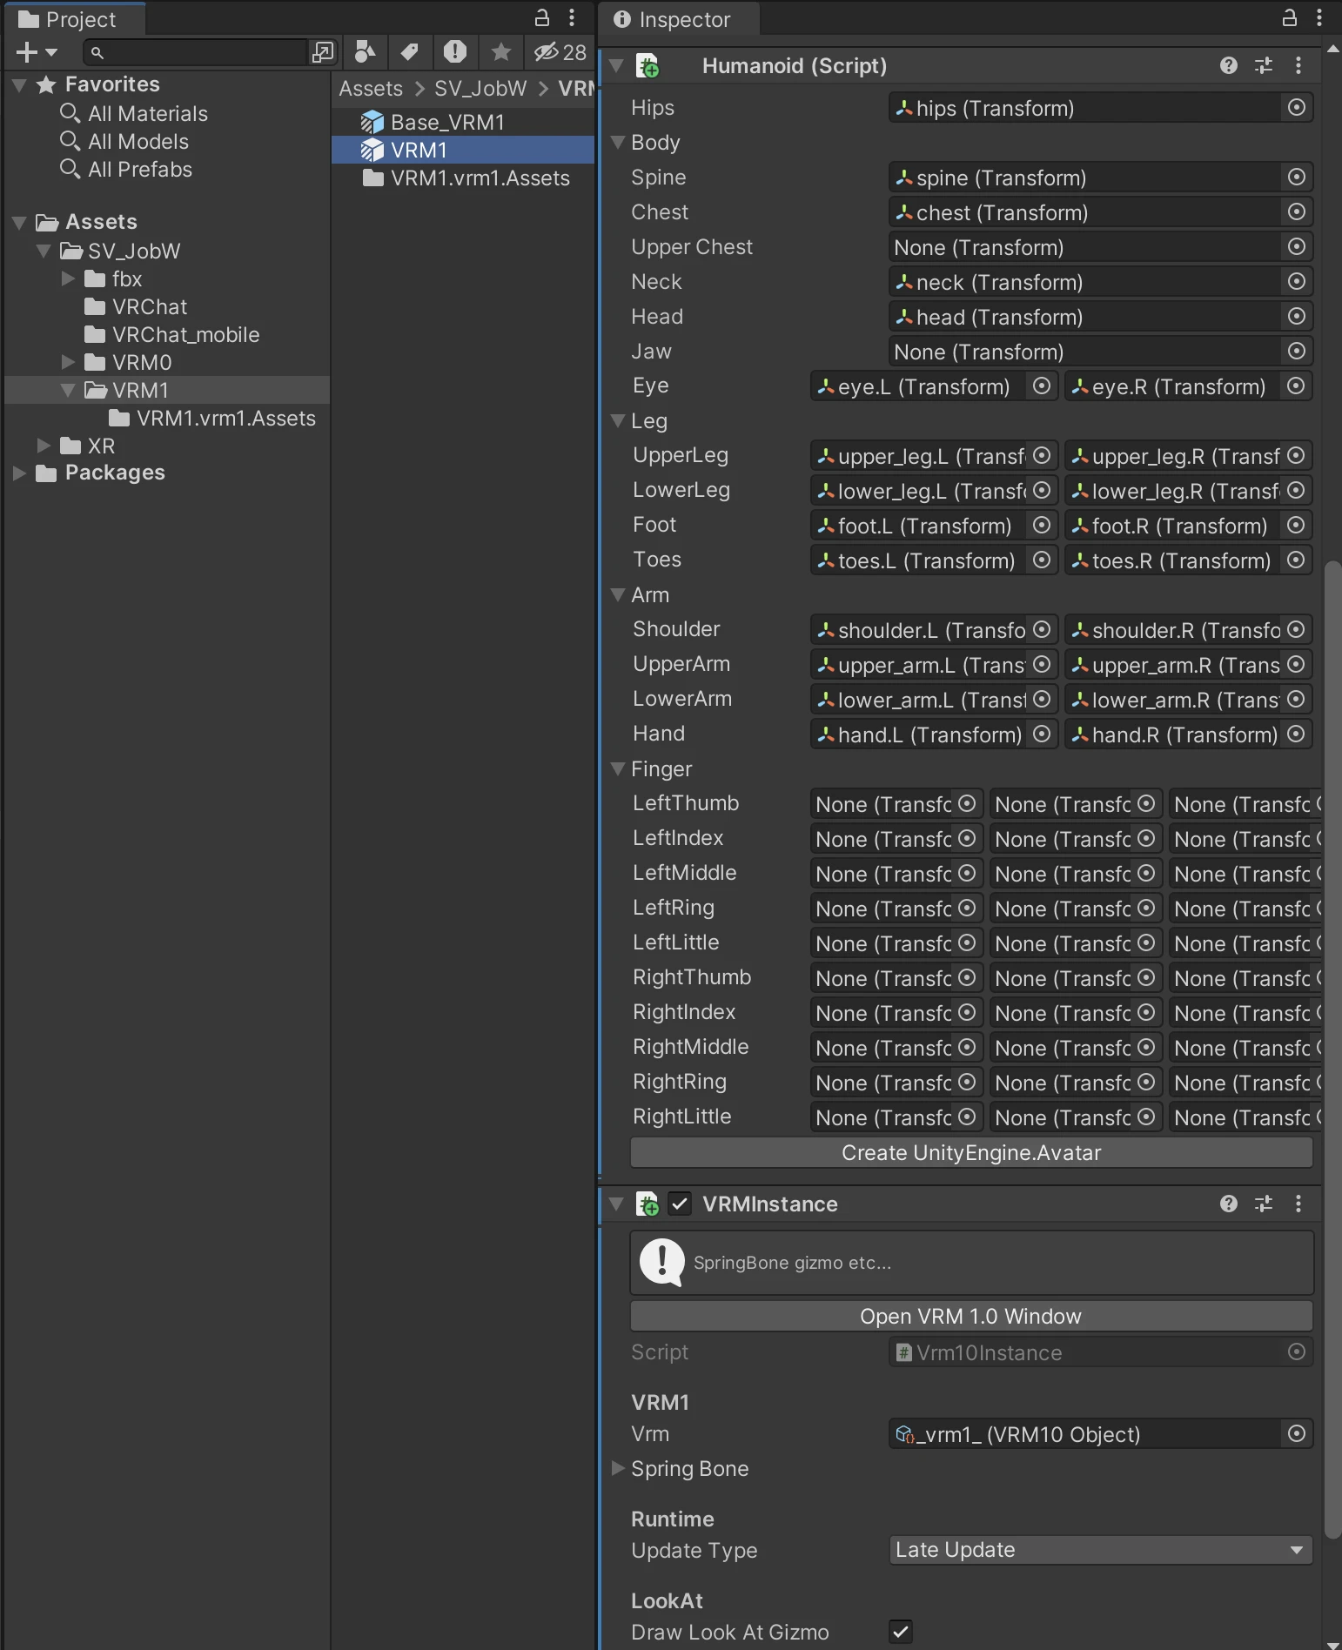This screenshot has width=1342, height=1650.
Task: Expand the VRM0 folder
Action: 68,363
